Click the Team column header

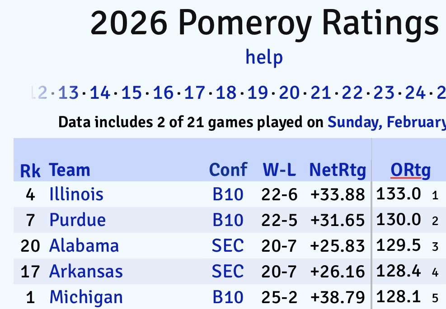[x=70, y=170]
